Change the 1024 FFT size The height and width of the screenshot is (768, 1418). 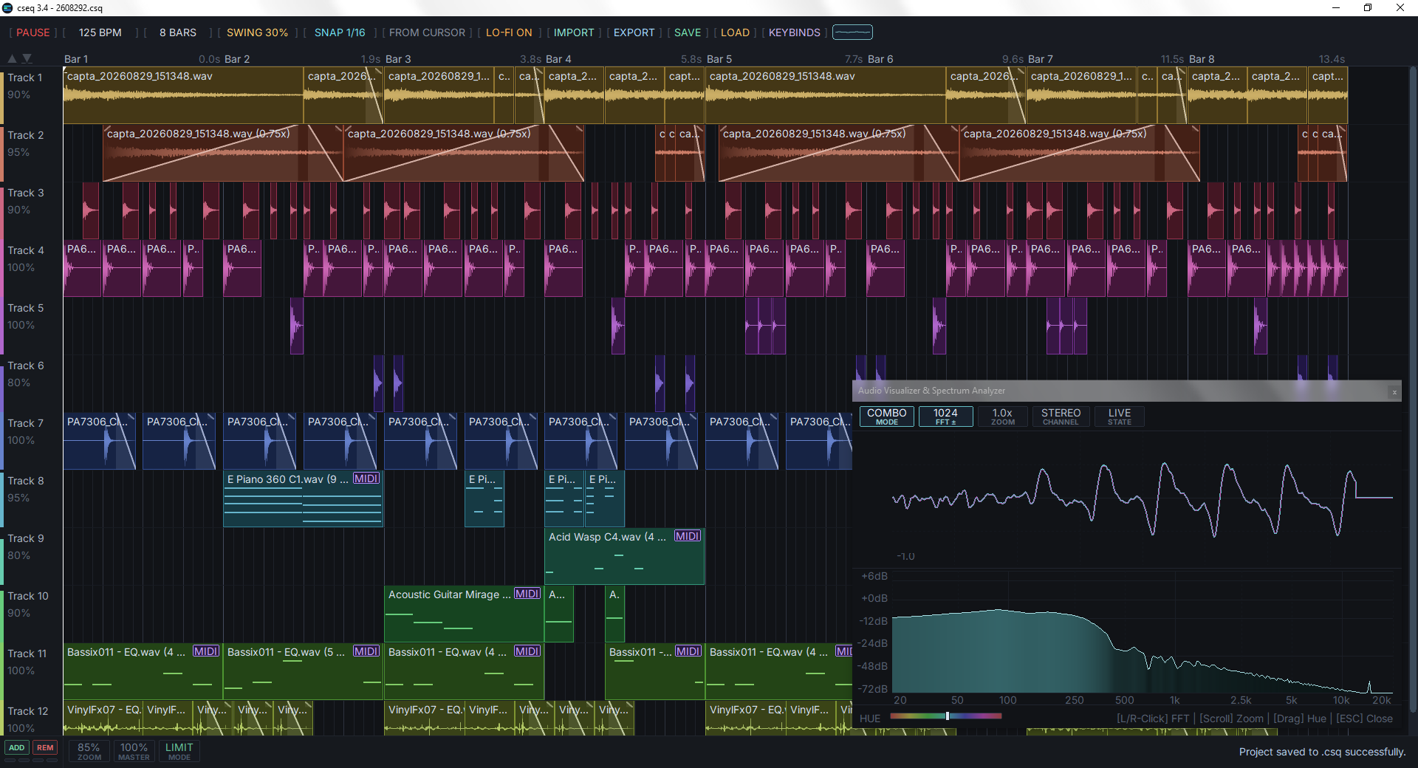point(945,416)
